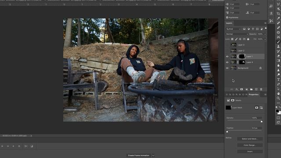Click the lock all padlock icon

click(x=248, y=39)
